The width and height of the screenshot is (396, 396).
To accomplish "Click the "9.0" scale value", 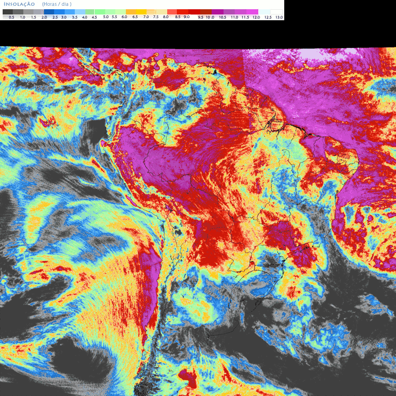I will (187, 17).
